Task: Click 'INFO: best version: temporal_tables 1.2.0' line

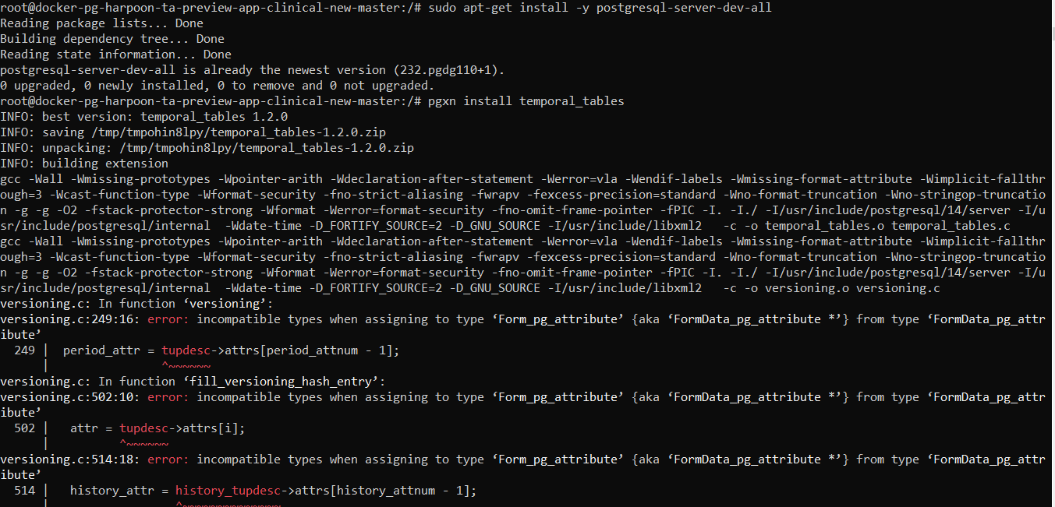Action: point(143,117)
